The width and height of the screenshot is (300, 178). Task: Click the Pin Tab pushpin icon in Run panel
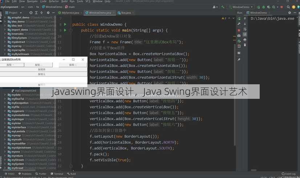pyautogui.click(x=239, y=60)
